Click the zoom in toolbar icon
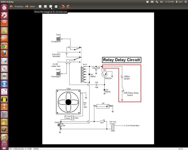188x150 pixels. (x=40, y=6)
